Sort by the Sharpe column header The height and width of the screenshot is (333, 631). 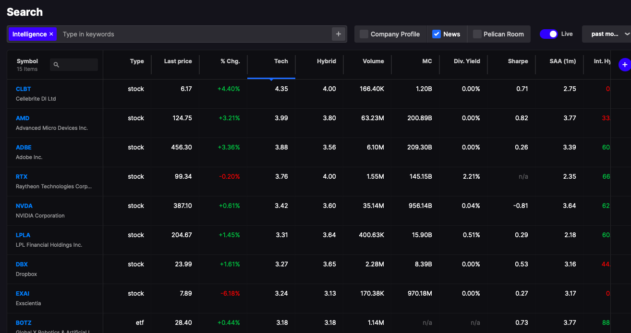click(518, 61)
